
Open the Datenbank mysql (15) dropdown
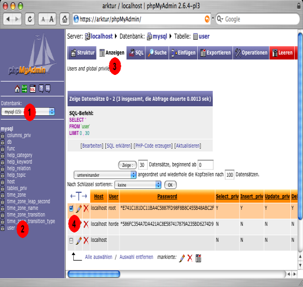[x=28, y=112]
